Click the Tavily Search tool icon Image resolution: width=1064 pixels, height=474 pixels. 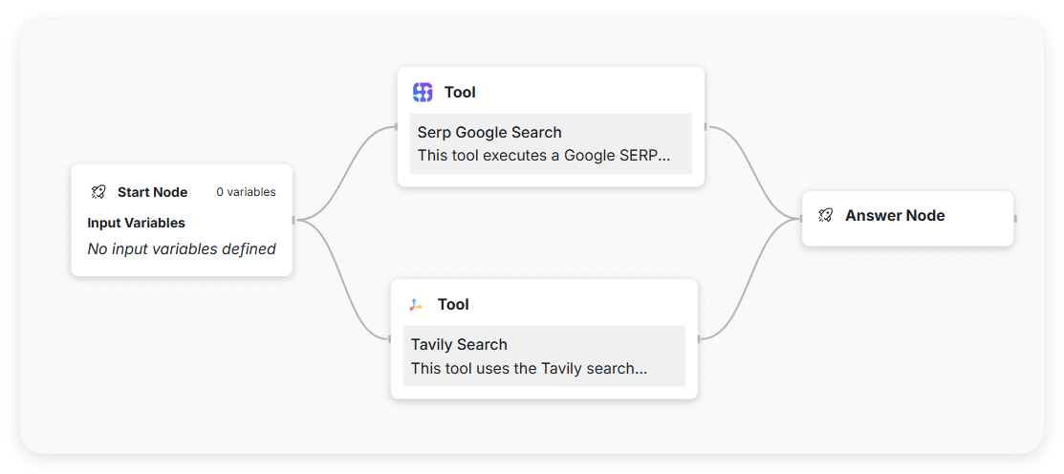[x=416, y=305]
